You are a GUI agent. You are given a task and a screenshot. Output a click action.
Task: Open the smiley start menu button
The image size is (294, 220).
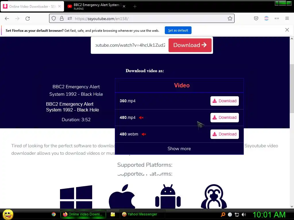coord(8,214)
